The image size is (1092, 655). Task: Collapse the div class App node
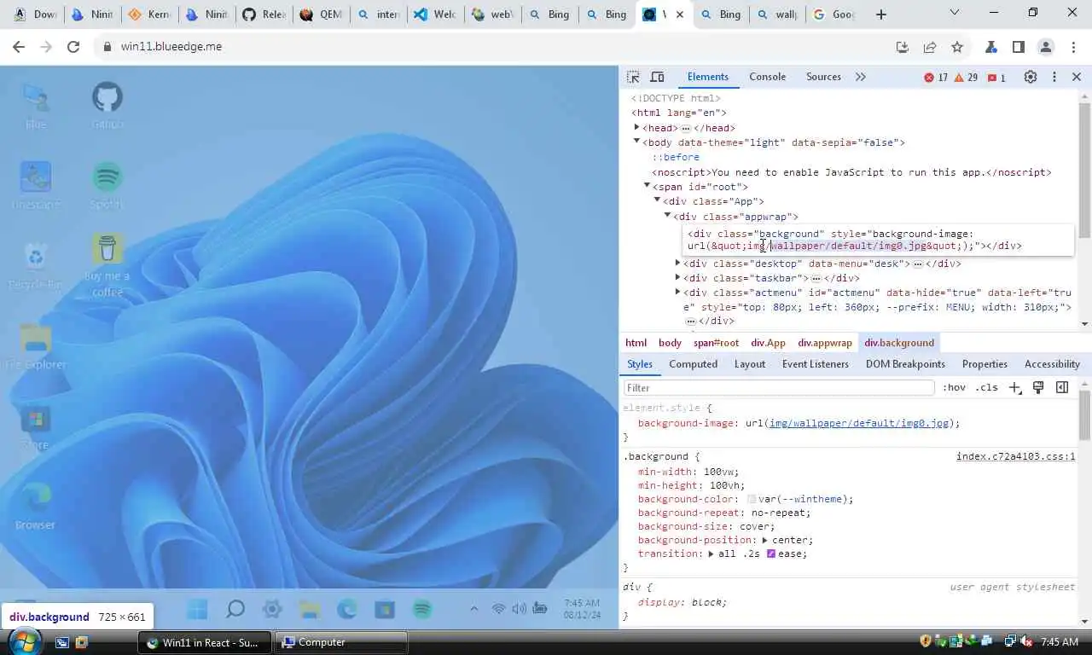point(657,200)
